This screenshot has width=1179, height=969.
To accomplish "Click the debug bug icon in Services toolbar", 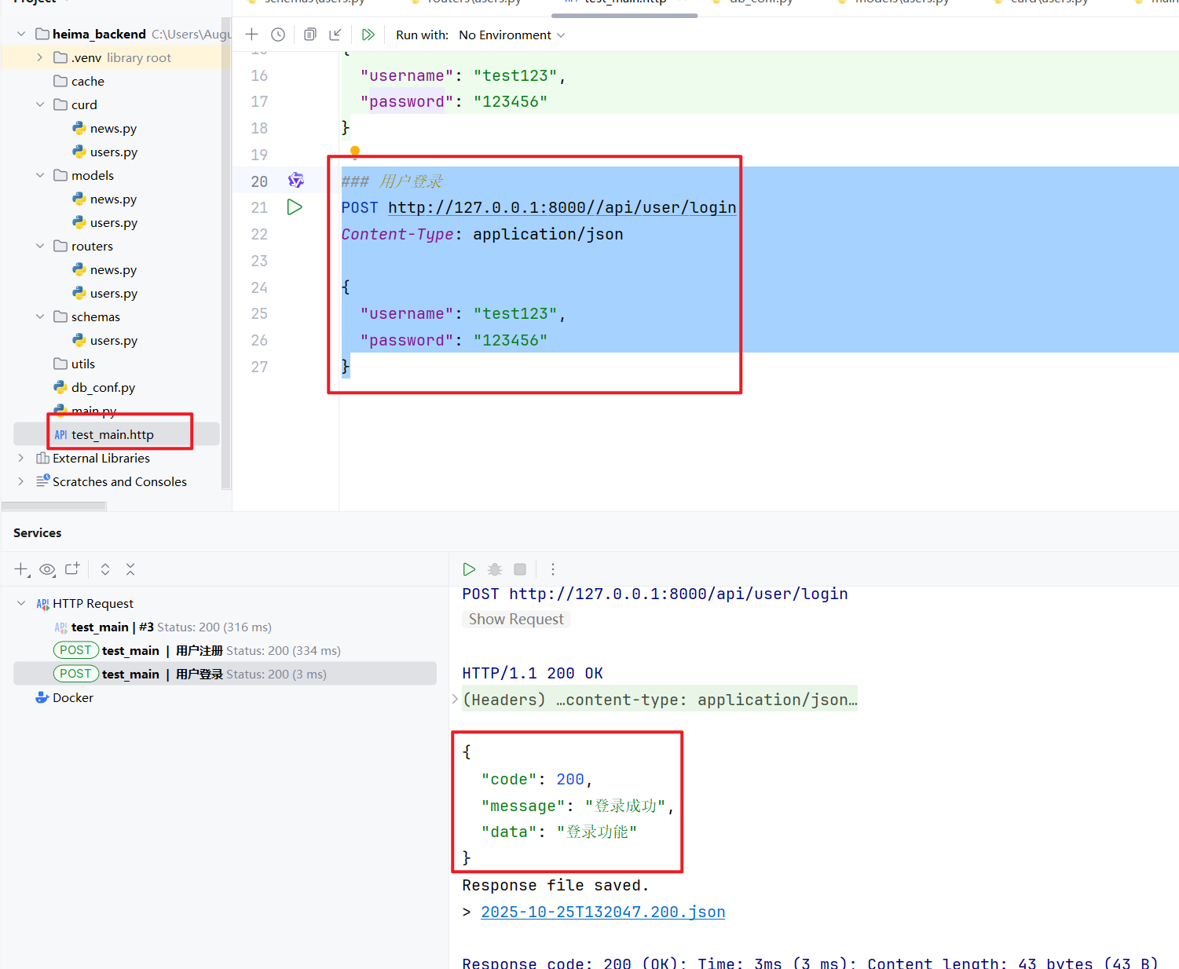I will pyautogui.click(x=495, y=569).
